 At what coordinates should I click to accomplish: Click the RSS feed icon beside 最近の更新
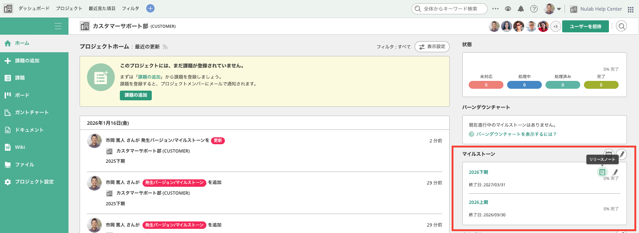pos(165,47)
